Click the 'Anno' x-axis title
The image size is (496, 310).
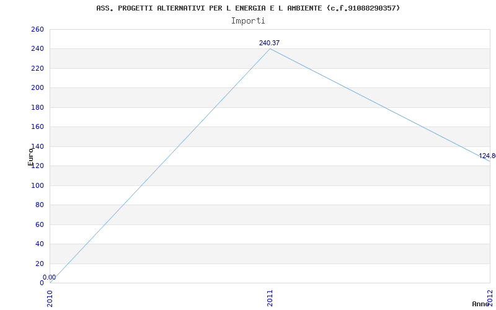(481, 304)
